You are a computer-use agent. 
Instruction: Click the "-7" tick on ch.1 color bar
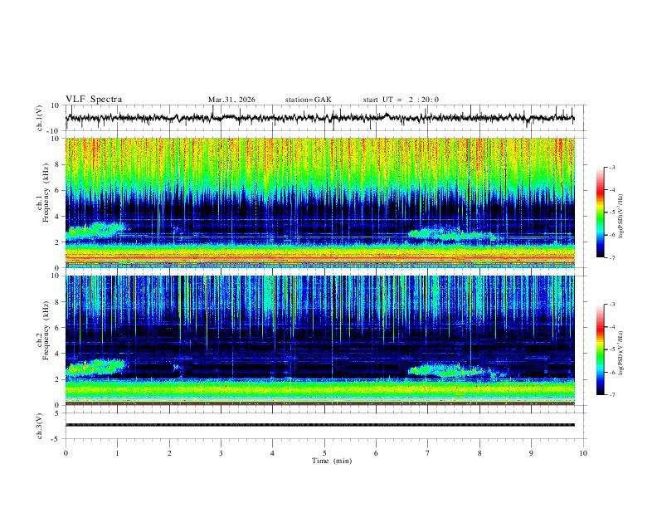pos(612,257)
